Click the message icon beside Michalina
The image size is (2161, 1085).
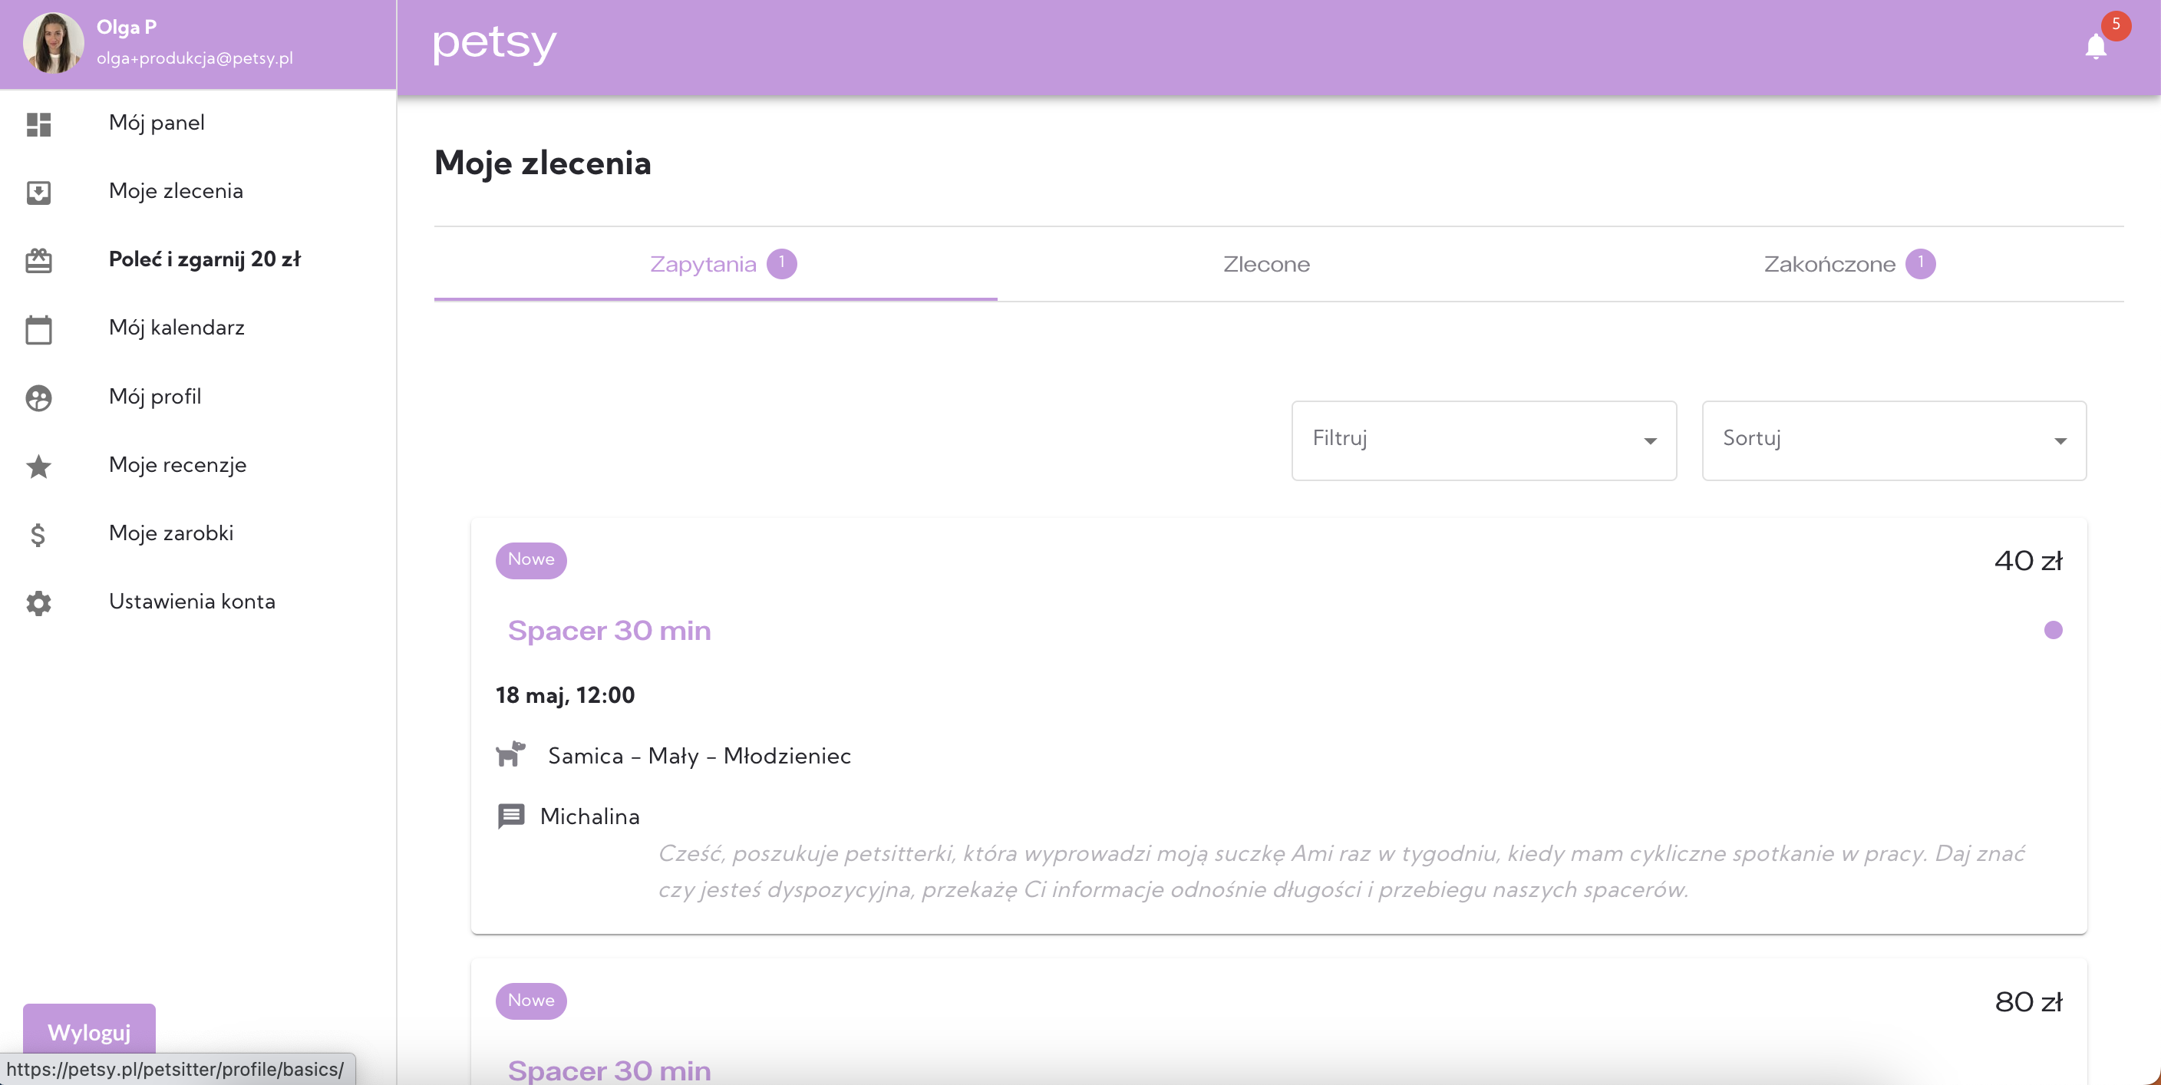pyautogui.click(x=511, y=815)
